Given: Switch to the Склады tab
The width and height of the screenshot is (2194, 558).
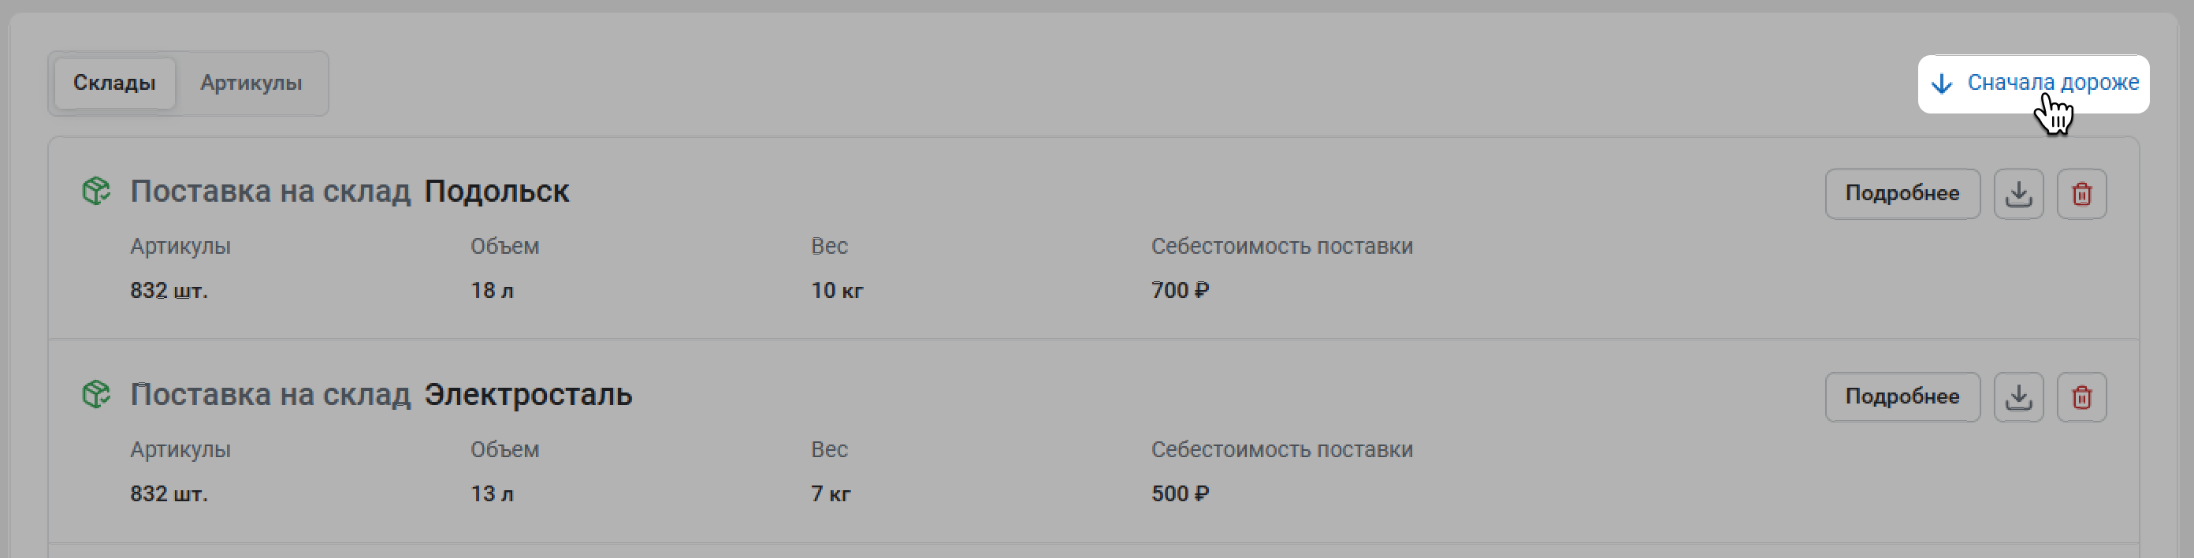Looking at the screenshot, I should point(114,84).
